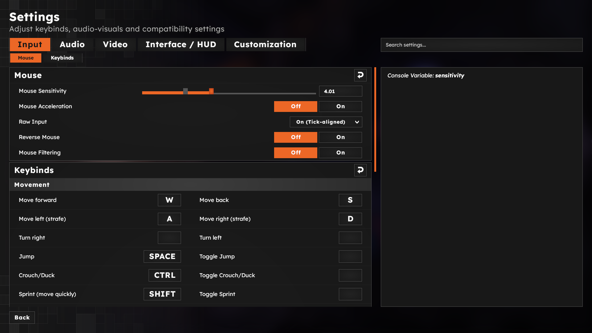
Task: Click the empty Turn right keybind slot
Action: click(169, 237)
